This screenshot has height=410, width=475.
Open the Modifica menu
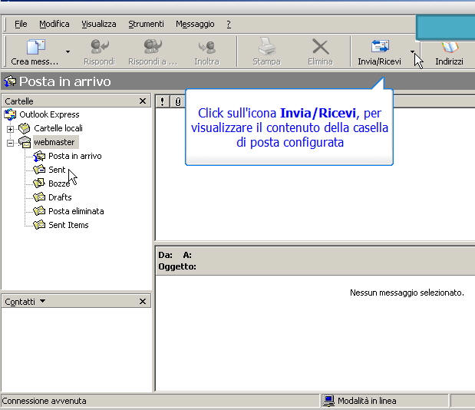[x=54, y=24]
